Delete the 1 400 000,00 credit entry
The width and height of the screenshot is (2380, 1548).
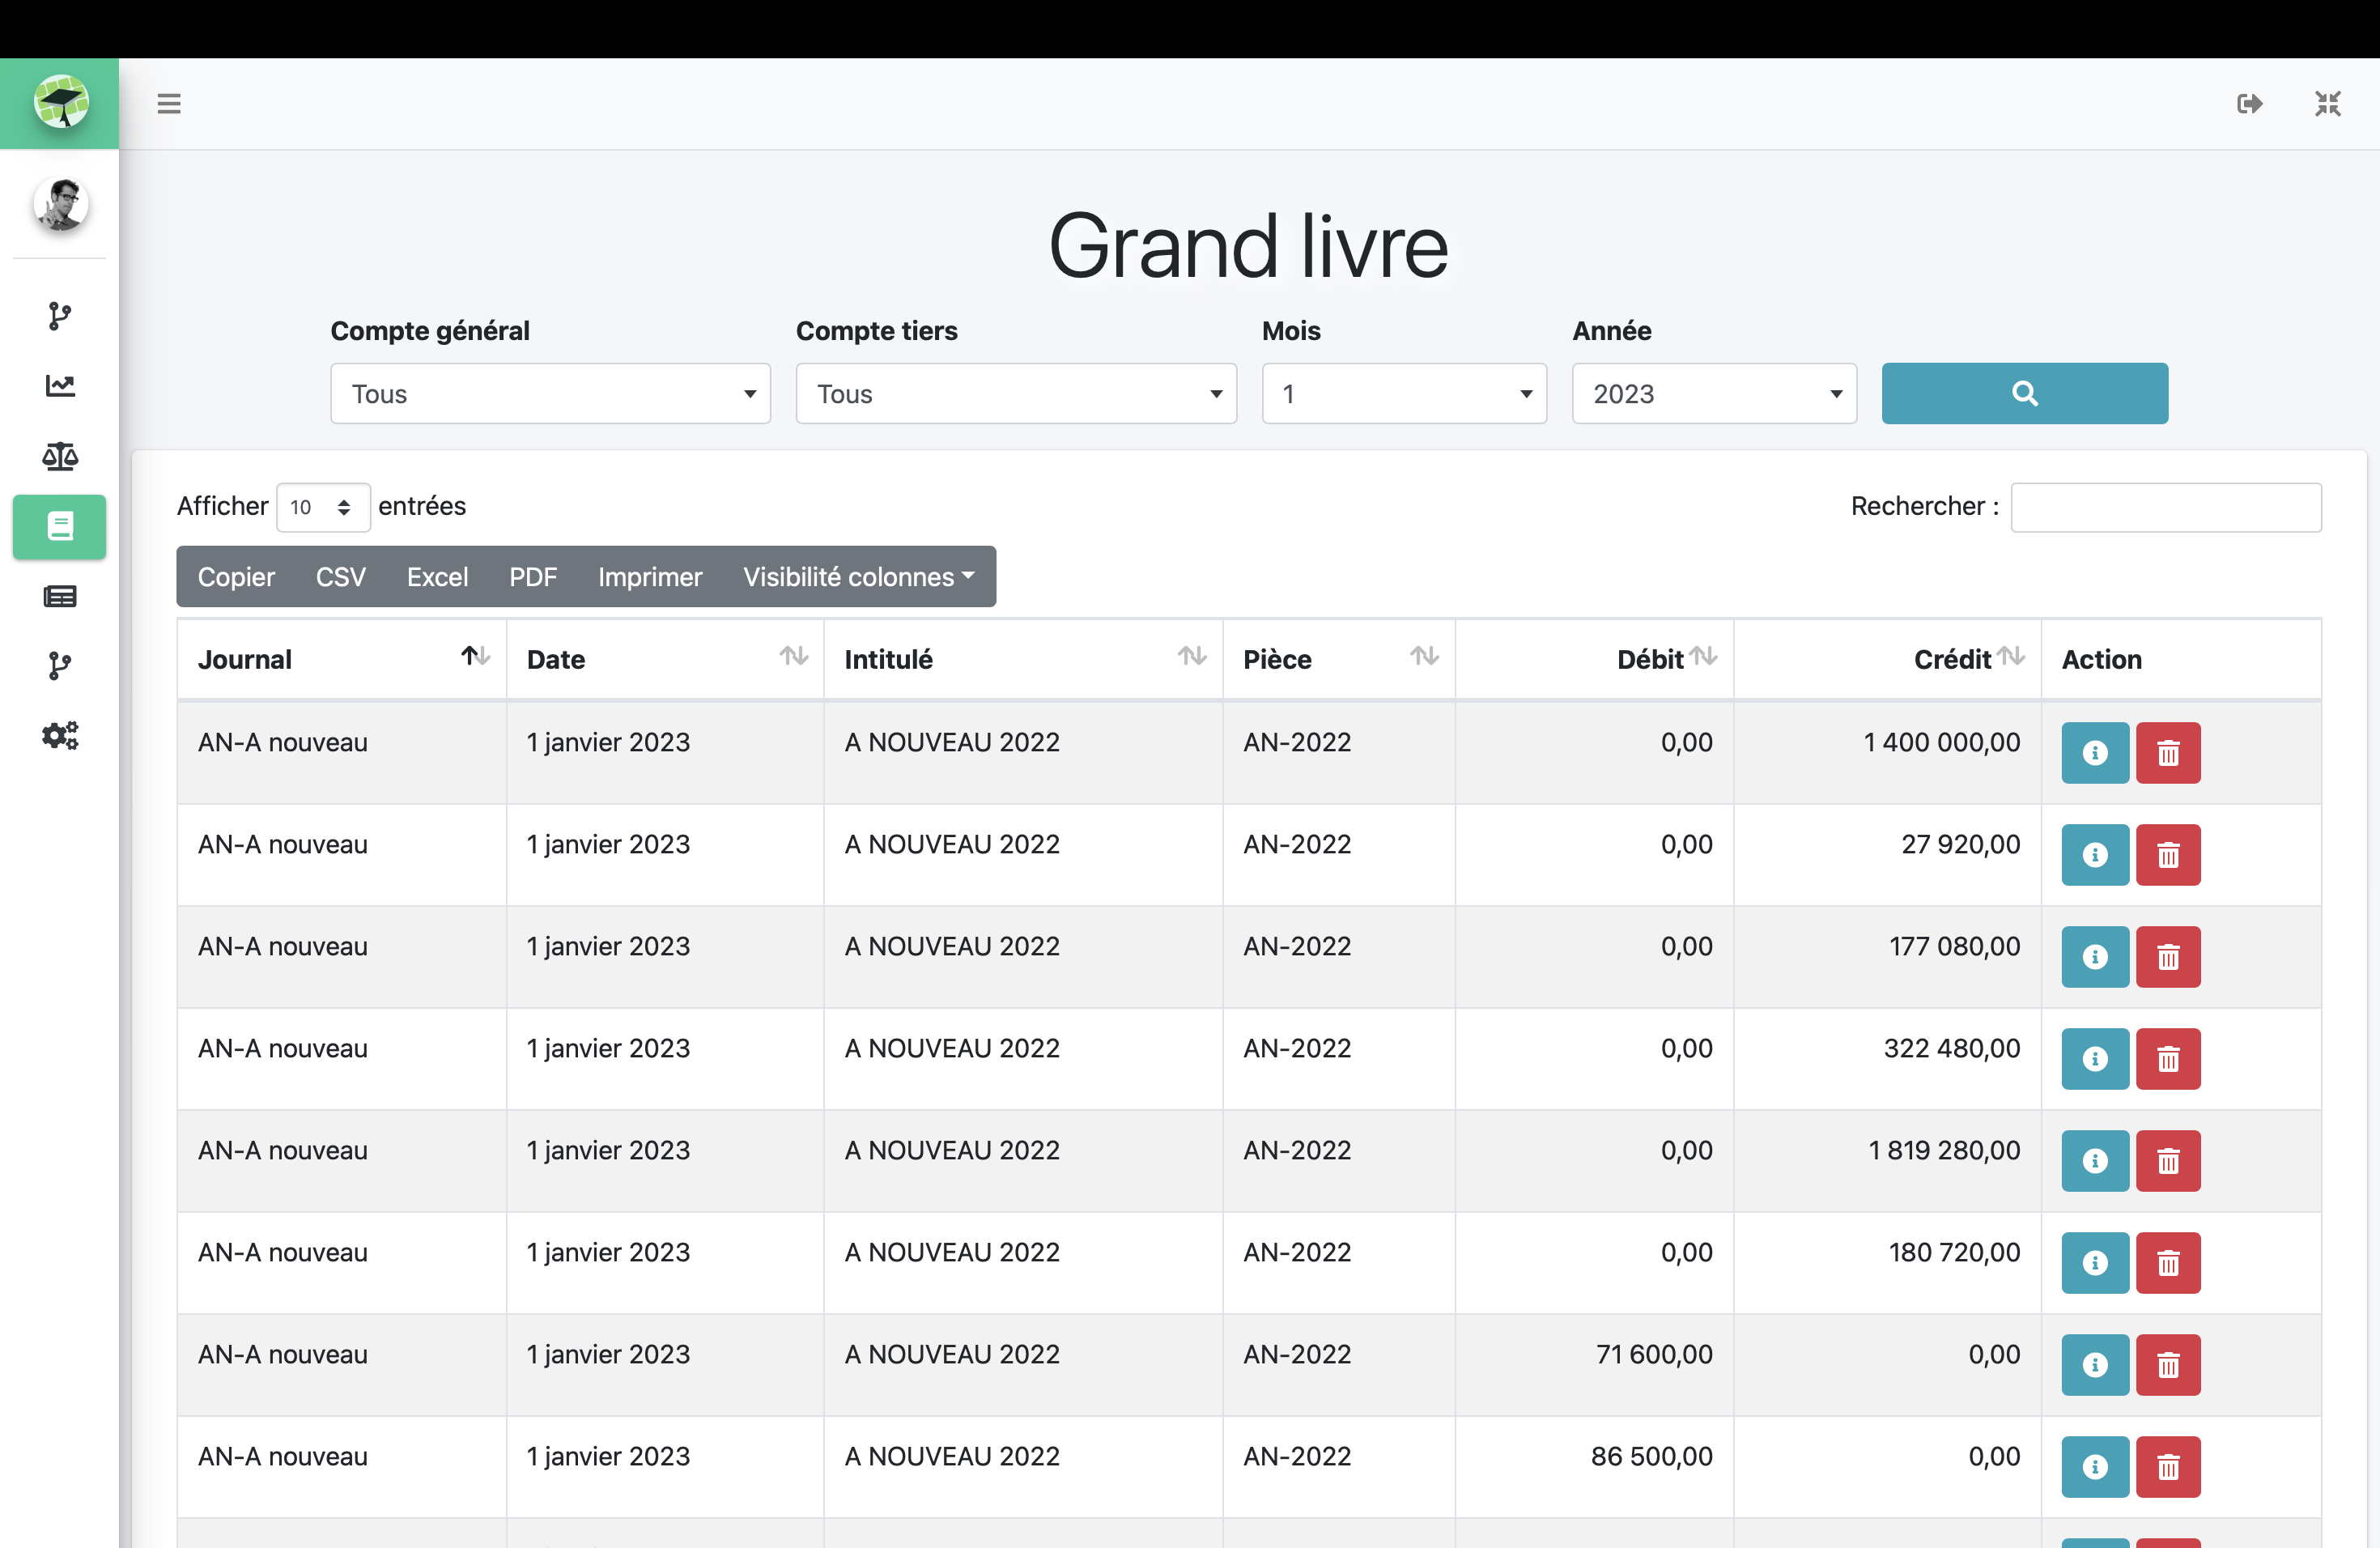[2167, 753]
